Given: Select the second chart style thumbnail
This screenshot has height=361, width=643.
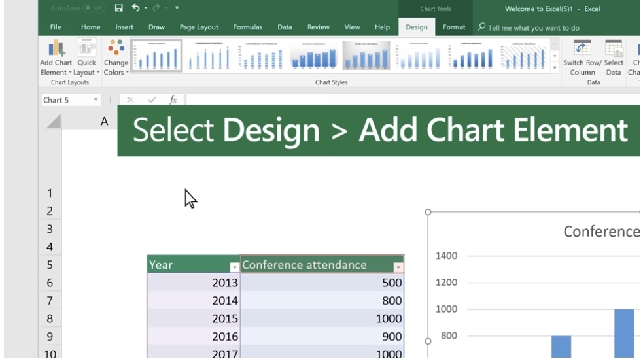Looking at the screenshot, I should tap(209, 56).
